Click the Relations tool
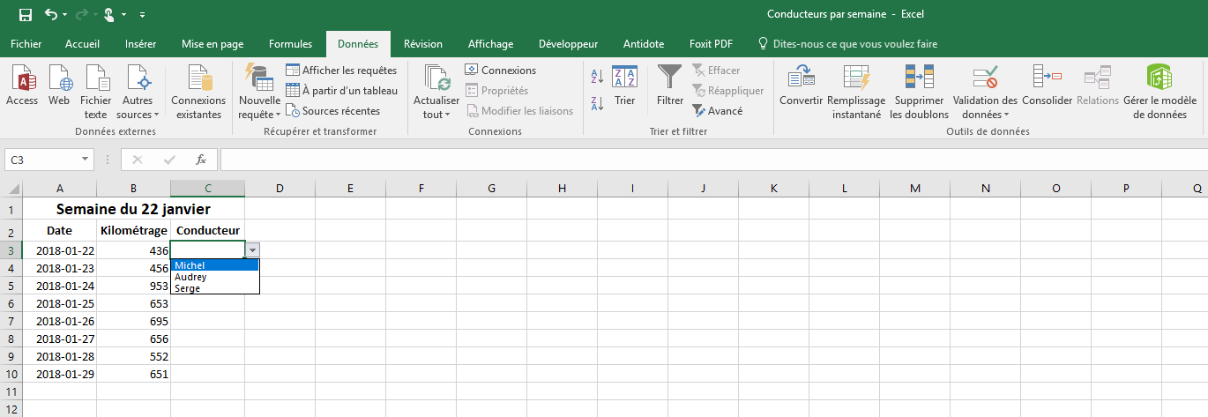 1098,86
